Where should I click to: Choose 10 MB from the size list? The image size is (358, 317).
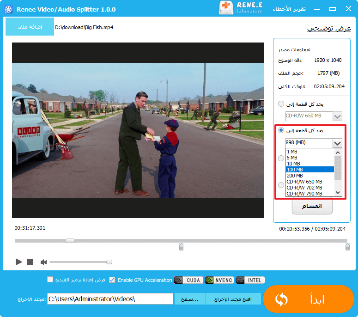click(309, 164)
